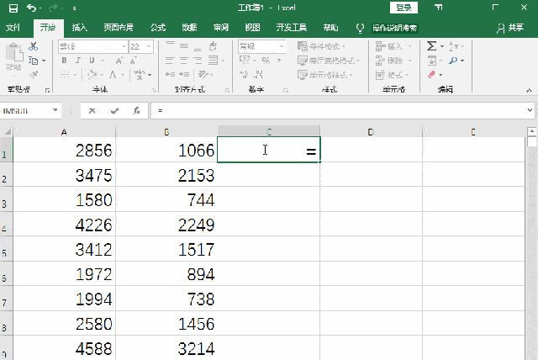Click the Increase Decimal icon
Image resolution: width=538 pixels, height=360 pixels.
pos(244,75)
